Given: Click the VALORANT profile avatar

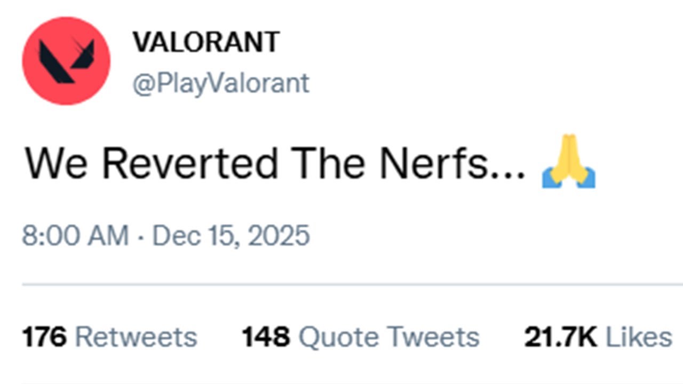Looking at the screenshot, I should coord(66,61).
